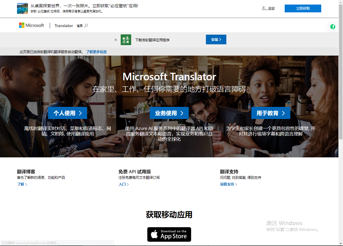Select the 个人使用 button
The image size is (343, 246).
68,113
